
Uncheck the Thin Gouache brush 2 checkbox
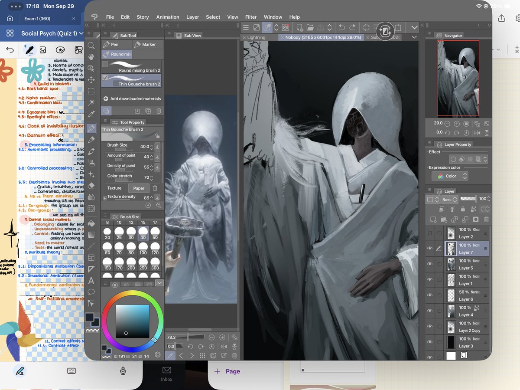(105, 78)
